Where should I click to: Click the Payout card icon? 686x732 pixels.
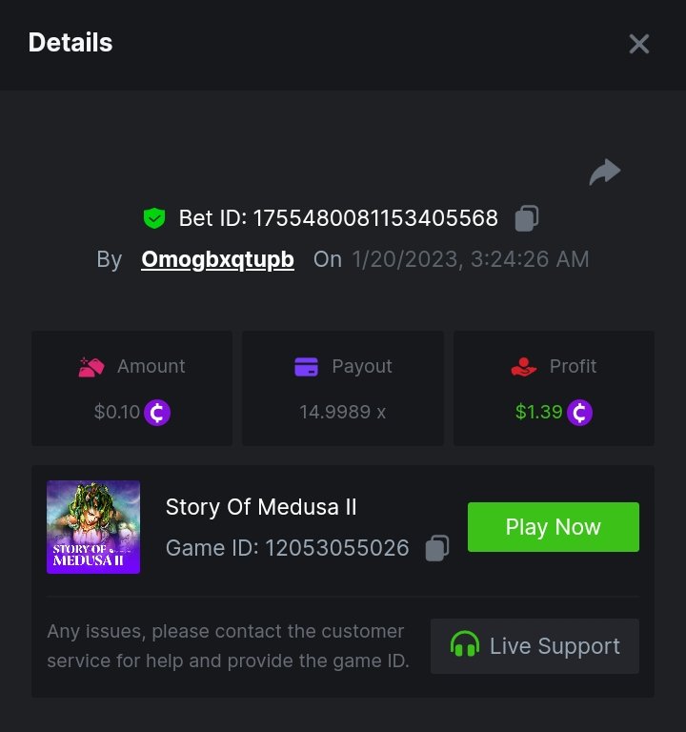(x=306, y=367)
